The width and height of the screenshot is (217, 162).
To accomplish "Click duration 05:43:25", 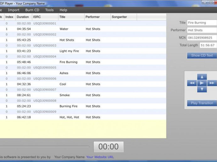I will pyautogui.click(x=24, y=40).
